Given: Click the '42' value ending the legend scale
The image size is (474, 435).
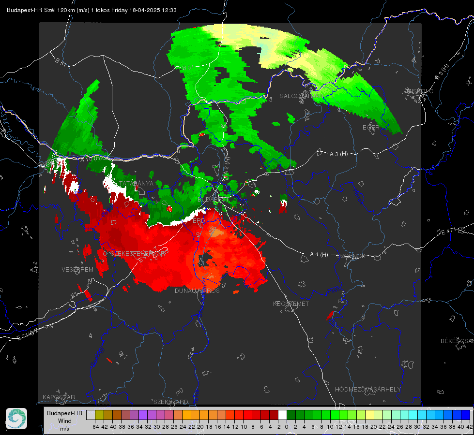Looking at the screenshot, I should 470,427.
